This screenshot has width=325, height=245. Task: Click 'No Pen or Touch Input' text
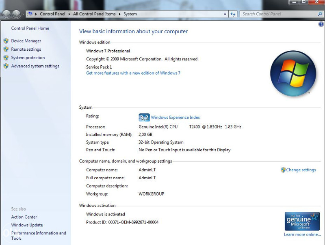pyautogui.click(x=184, y=150)
